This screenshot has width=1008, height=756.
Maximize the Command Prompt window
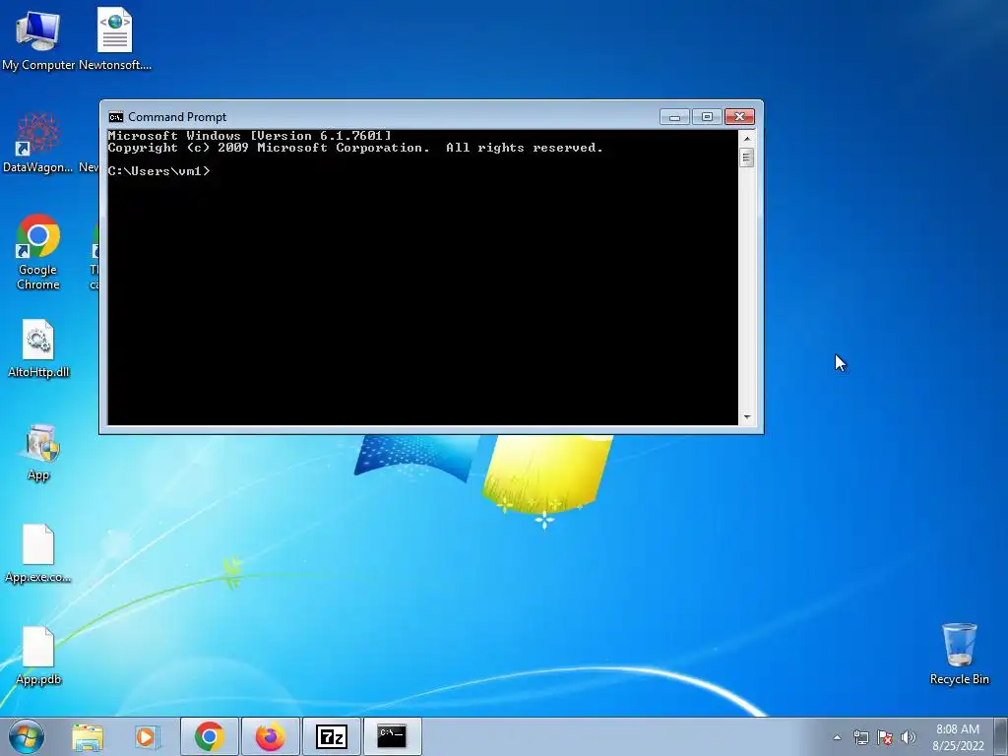point(707,117)
